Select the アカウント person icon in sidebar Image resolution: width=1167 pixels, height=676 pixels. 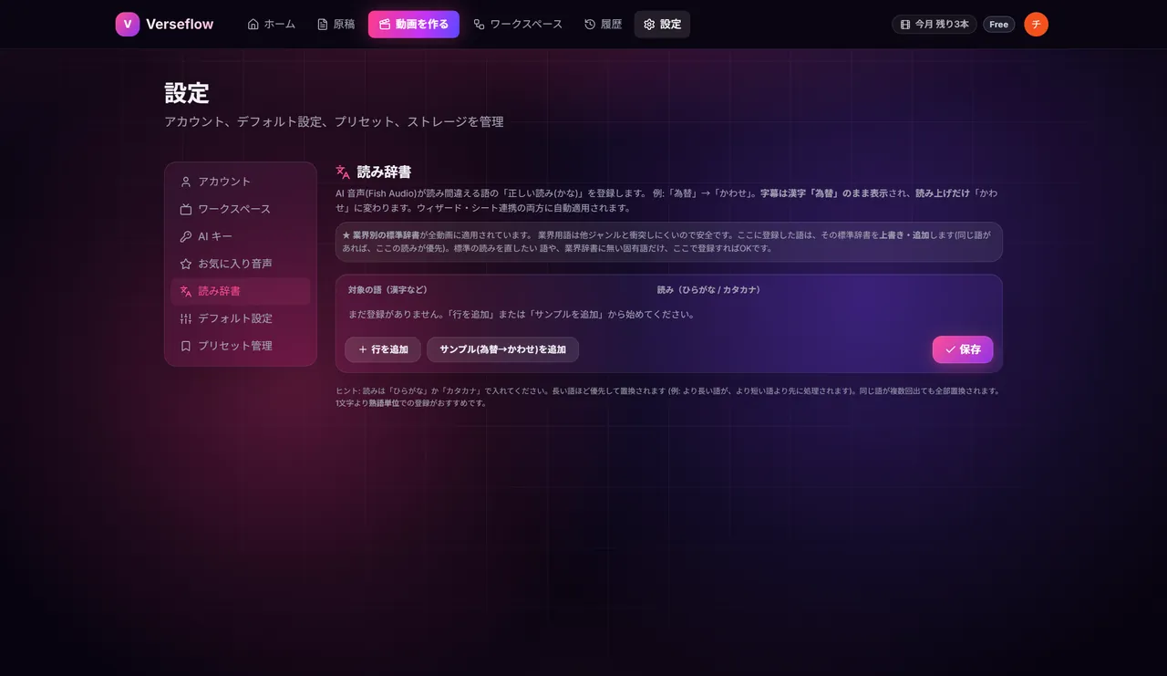coord(186,182)
